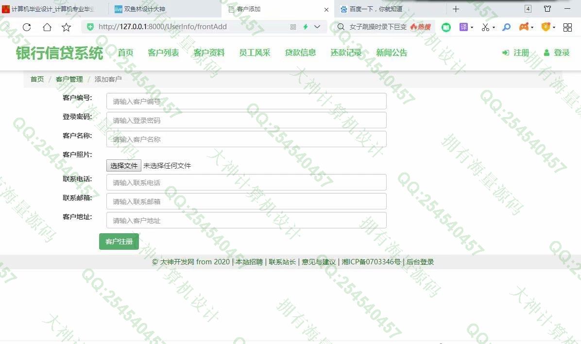
Task: Click the green round extension icon
Action: pyautogui.click(x=446, y=27)
